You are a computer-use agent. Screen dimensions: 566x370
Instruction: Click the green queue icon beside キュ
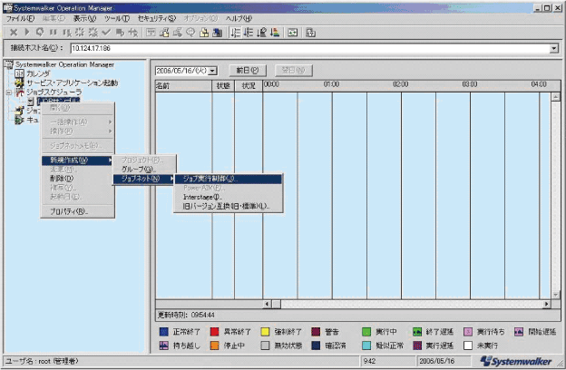[x=19, y=120]
